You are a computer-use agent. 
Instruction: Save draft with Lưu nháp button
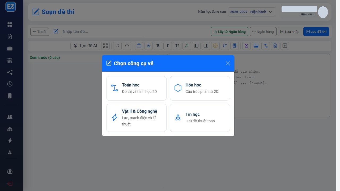point(290,32)
